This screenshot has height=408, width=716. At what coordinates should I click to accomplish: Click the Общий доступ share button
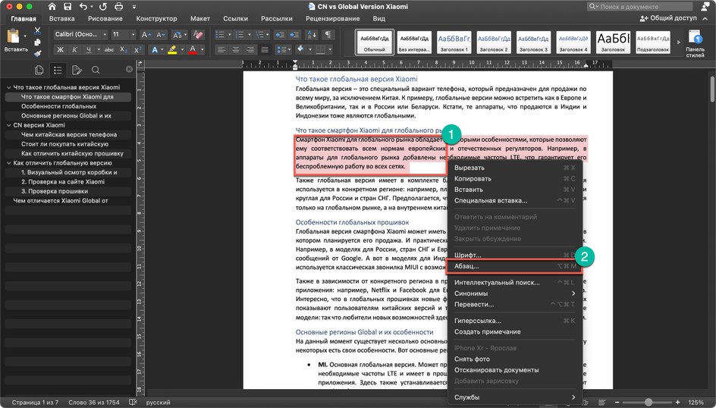(668, 18)
